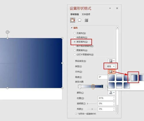
Task: Increase 位置 value with spinner up arrow
Action: [x=114, y=97]
